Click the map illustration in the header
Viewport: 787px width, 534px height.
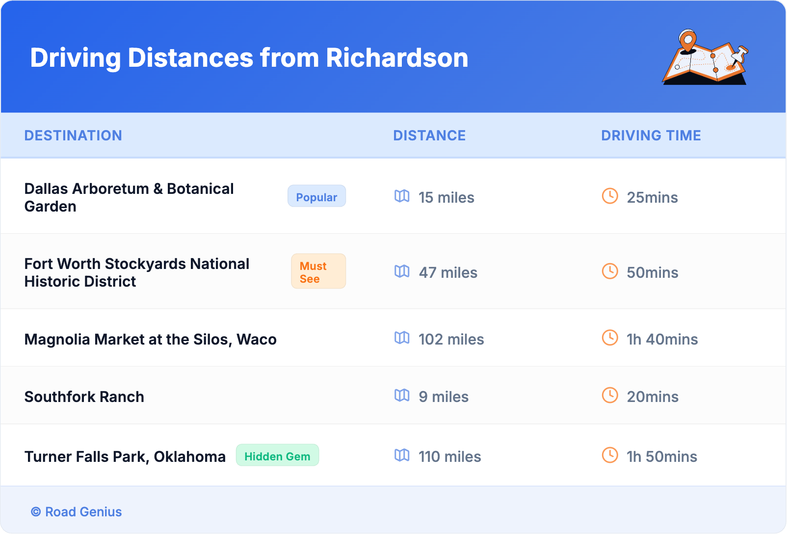(x=706, y=57)
